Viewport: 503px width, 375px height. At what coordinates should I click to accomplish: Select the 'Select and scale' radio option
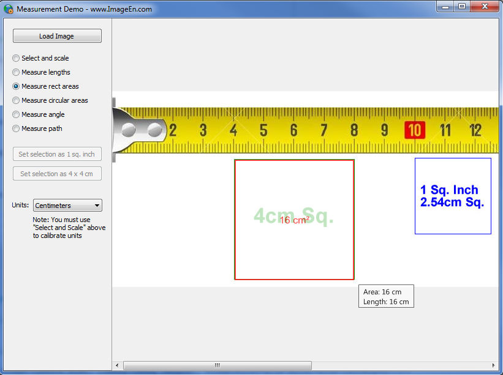click(x=40, y=58)
